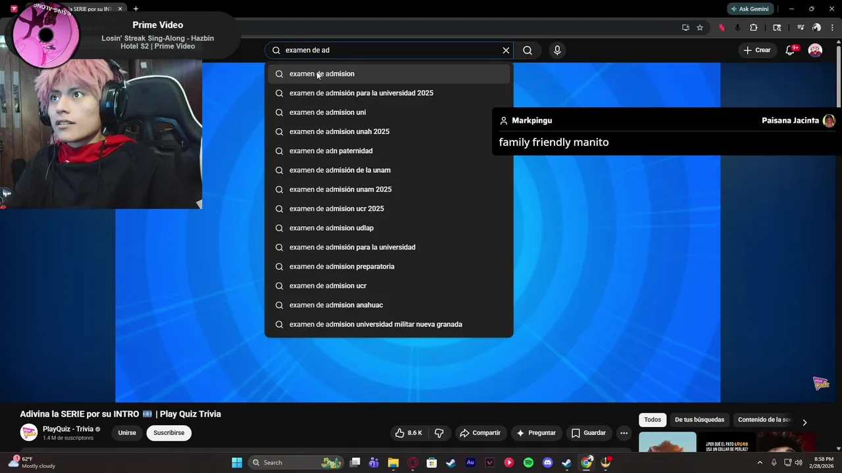Select 'examen de admision ucr 2025'
Viewport: 842px width, 473px height.
click(389, 209)
